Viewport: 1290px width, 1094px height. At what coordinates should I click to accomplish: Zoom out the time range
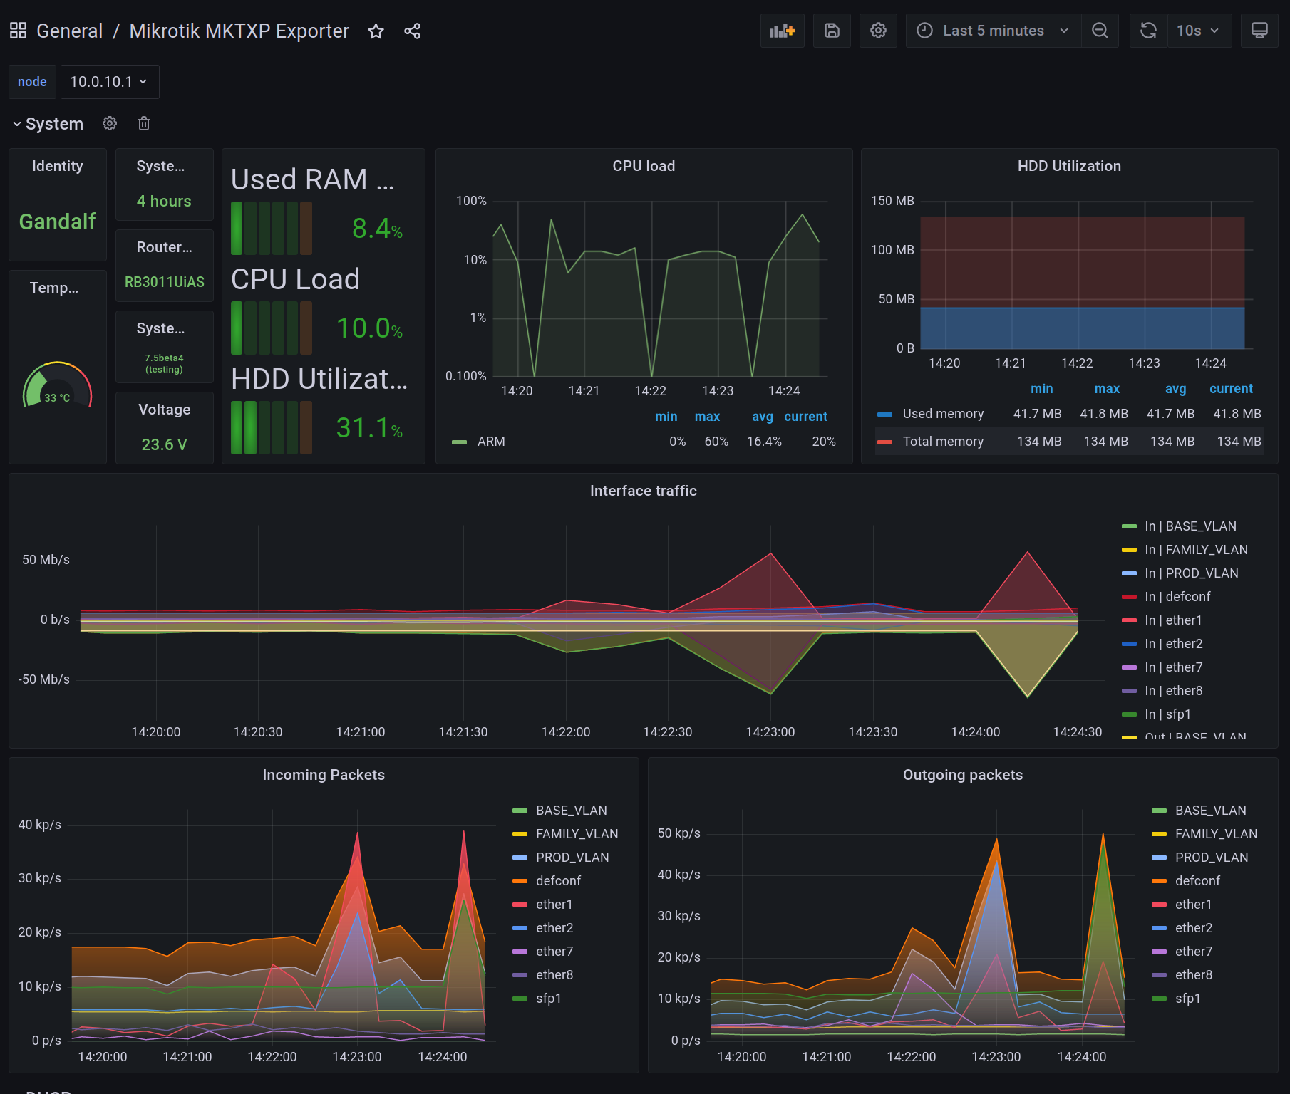tap(1100, 31)
